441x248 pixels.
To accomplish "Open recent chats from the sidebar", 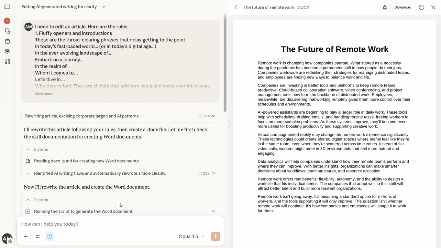I will tap(7, 31).
